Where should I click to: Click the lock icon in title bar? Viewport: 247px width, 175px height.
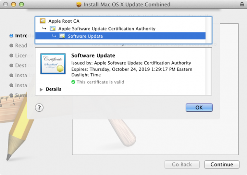coord(242,4)
